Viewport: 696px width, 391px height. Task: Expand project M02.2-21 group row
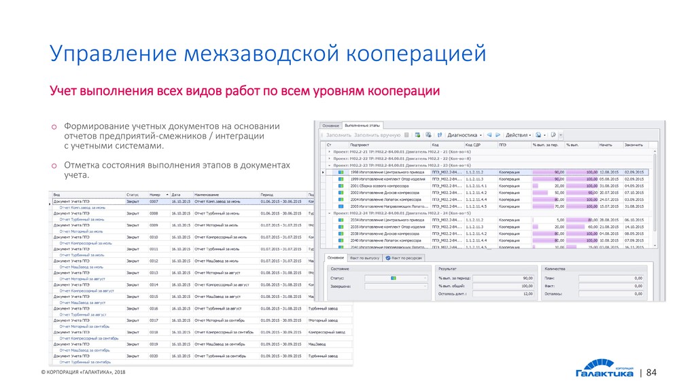coord(330,151)
